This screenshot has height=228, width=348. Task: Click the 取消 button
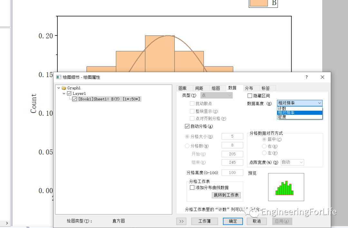click(257, 221)
